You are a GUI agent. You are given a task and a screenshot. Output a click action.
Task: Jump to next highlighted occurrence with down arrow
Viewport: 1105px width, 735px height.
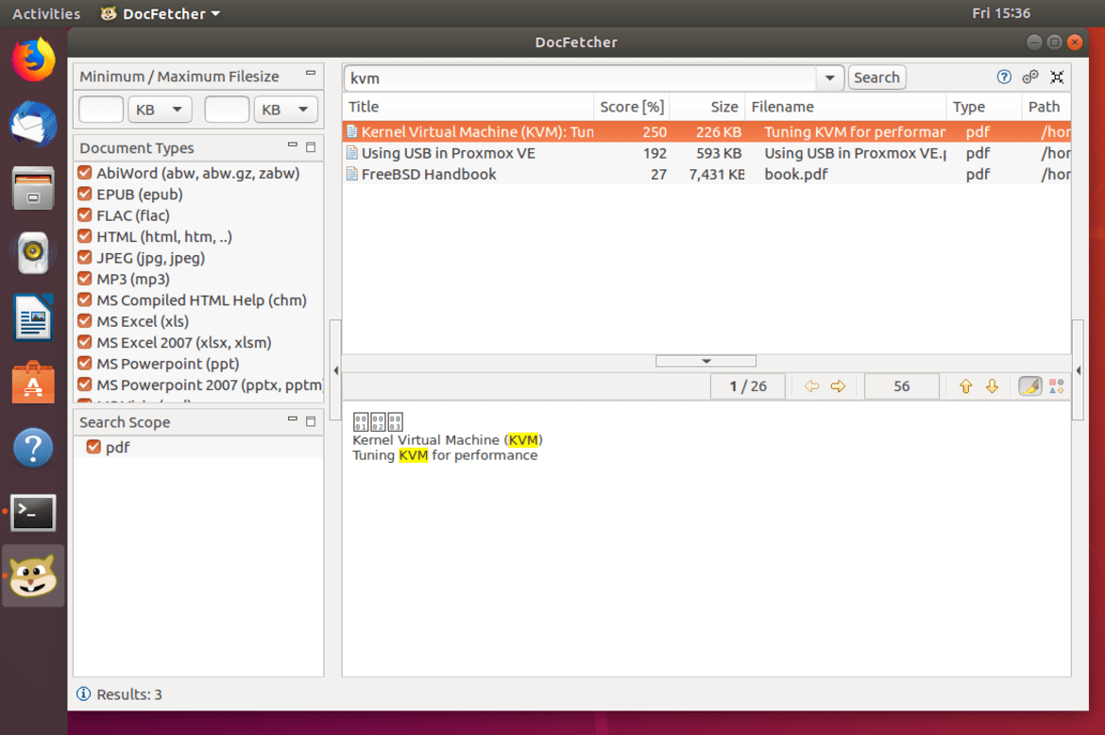tap(992, 385)
